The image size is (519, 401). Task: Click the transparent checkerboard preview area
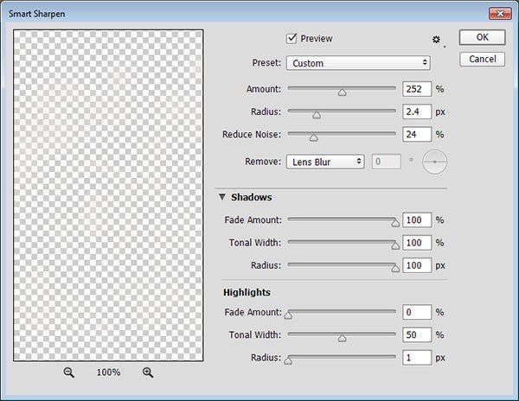[108, 195]
